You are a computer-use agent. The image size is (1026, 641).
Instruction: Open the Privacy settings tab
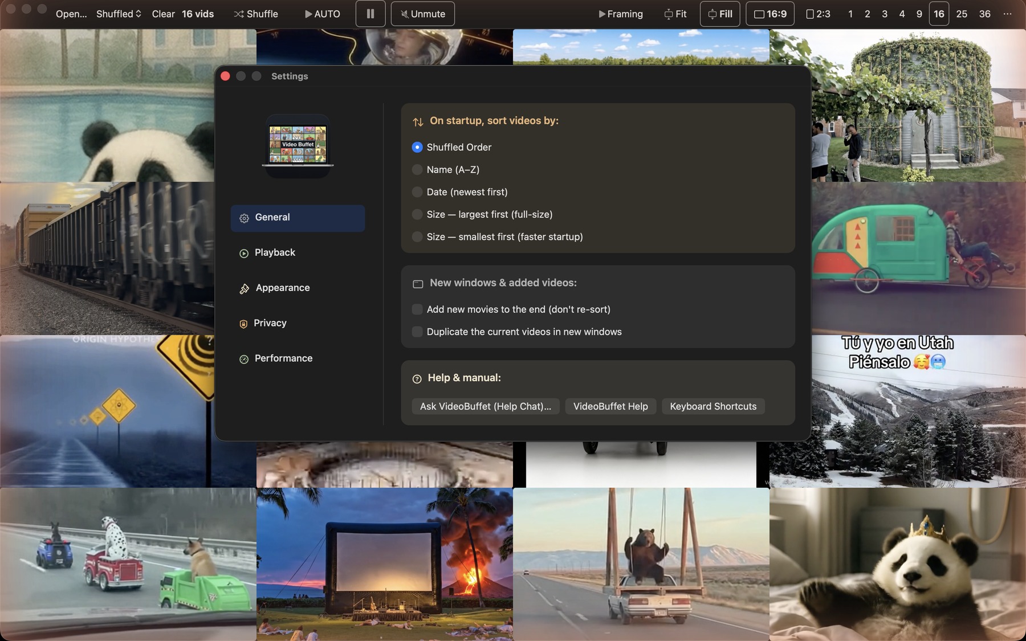pos(298,324)
